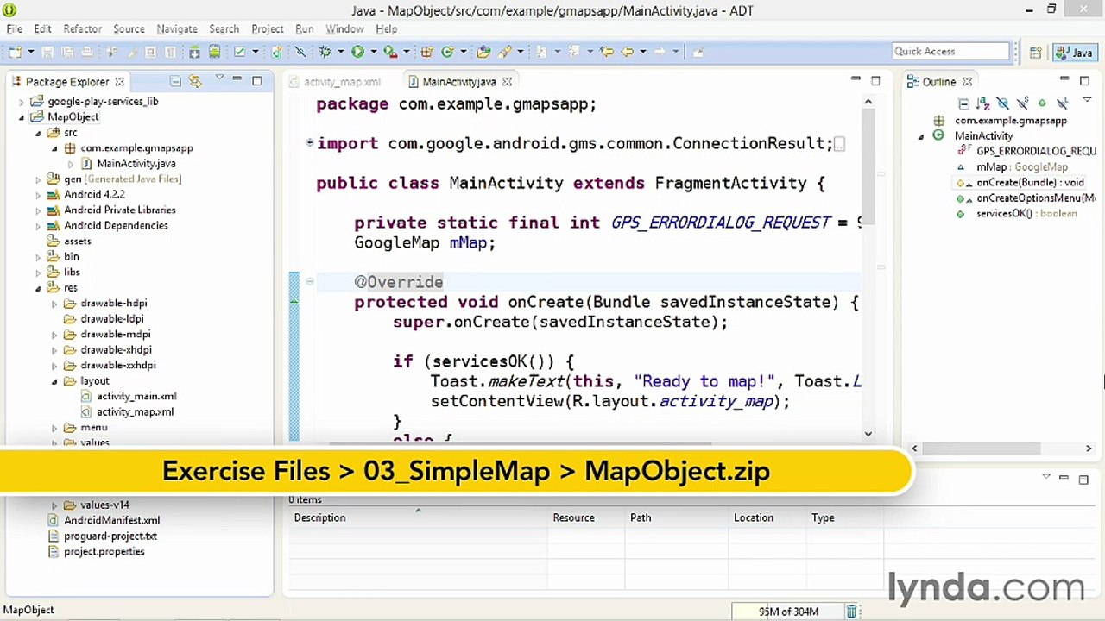
Task: Minimize the Package Explorer view
Action: (x=237, y=78)
